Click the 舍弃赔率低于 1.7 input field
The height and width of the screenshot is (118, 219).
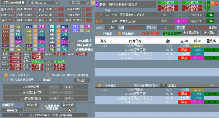point(38,79)
